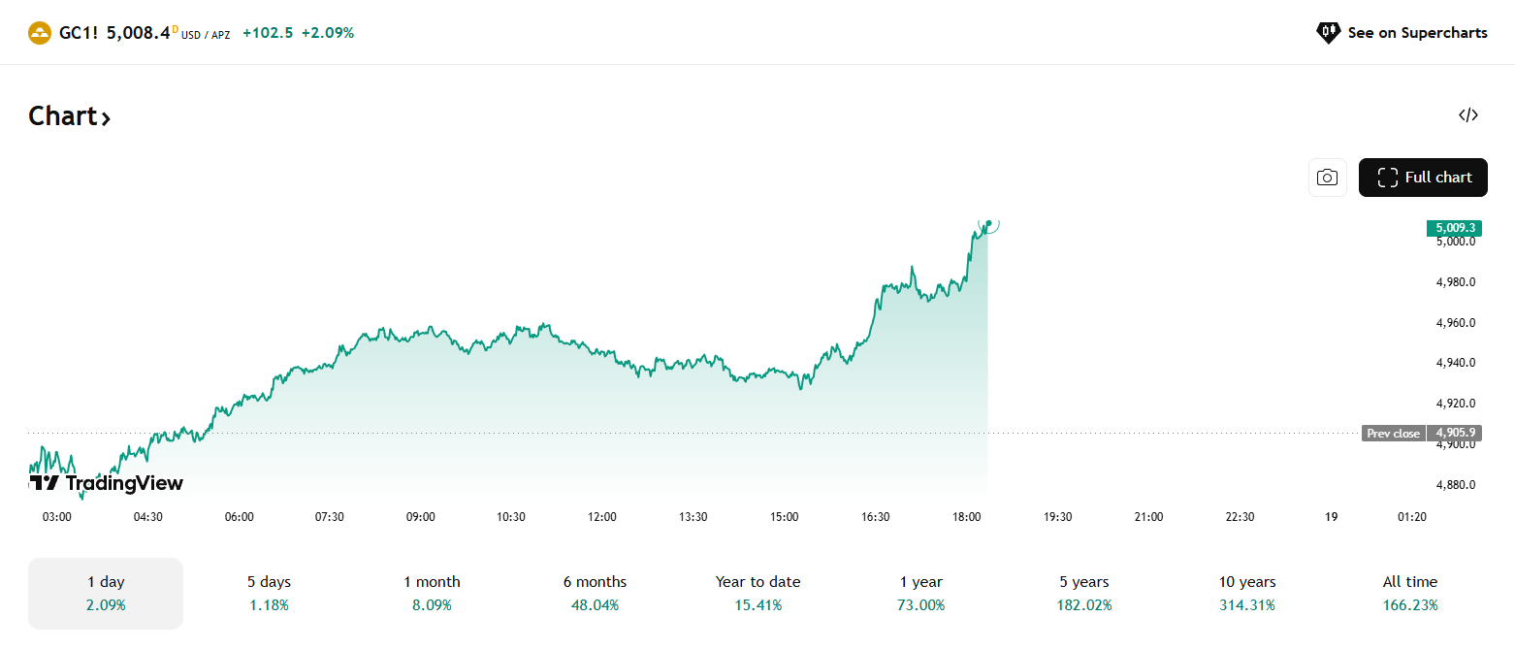
Task: Click the pulsing latest price dot
Action: pos(988,224)
